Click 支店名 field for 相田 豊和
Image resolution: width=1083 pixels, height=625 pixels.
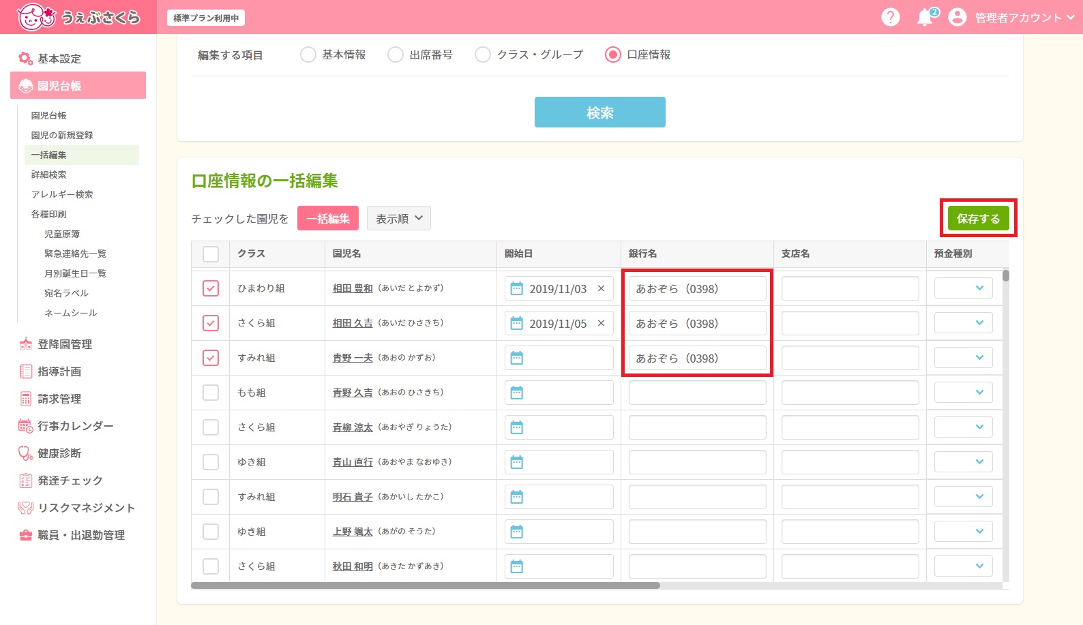point(850,288)
